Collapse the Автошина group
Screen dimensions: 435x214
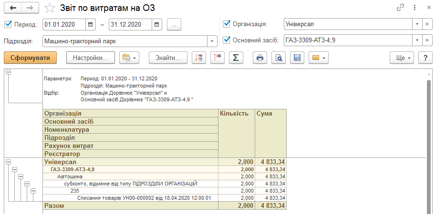tap(21, 176)
